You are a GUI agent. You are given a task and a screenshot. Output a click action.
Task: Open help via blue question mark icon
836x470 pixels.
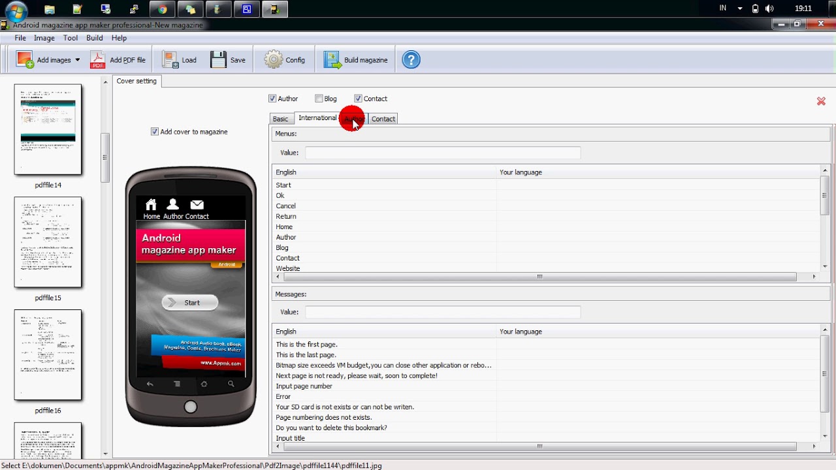[x=411, y=59]
